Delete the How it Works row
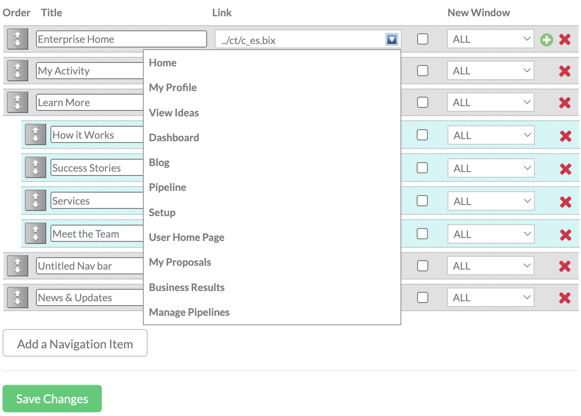The height and width of the screenshot is (416, 581). (566, 136)
